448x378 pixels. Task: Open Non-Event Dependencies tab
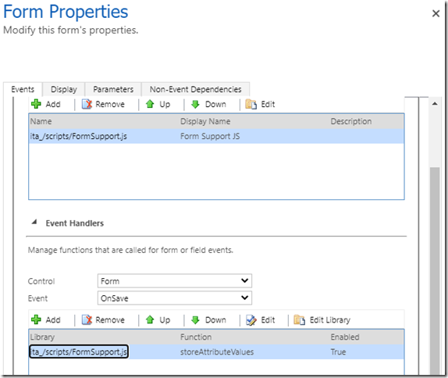coord(195,89)
